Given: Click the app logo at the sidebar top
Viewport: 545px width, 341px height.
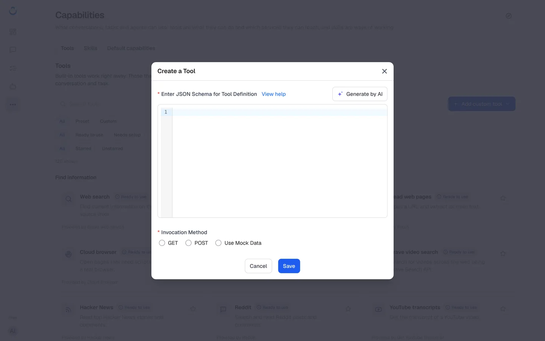Looking at the screenshot, I should tap(13, 11).
